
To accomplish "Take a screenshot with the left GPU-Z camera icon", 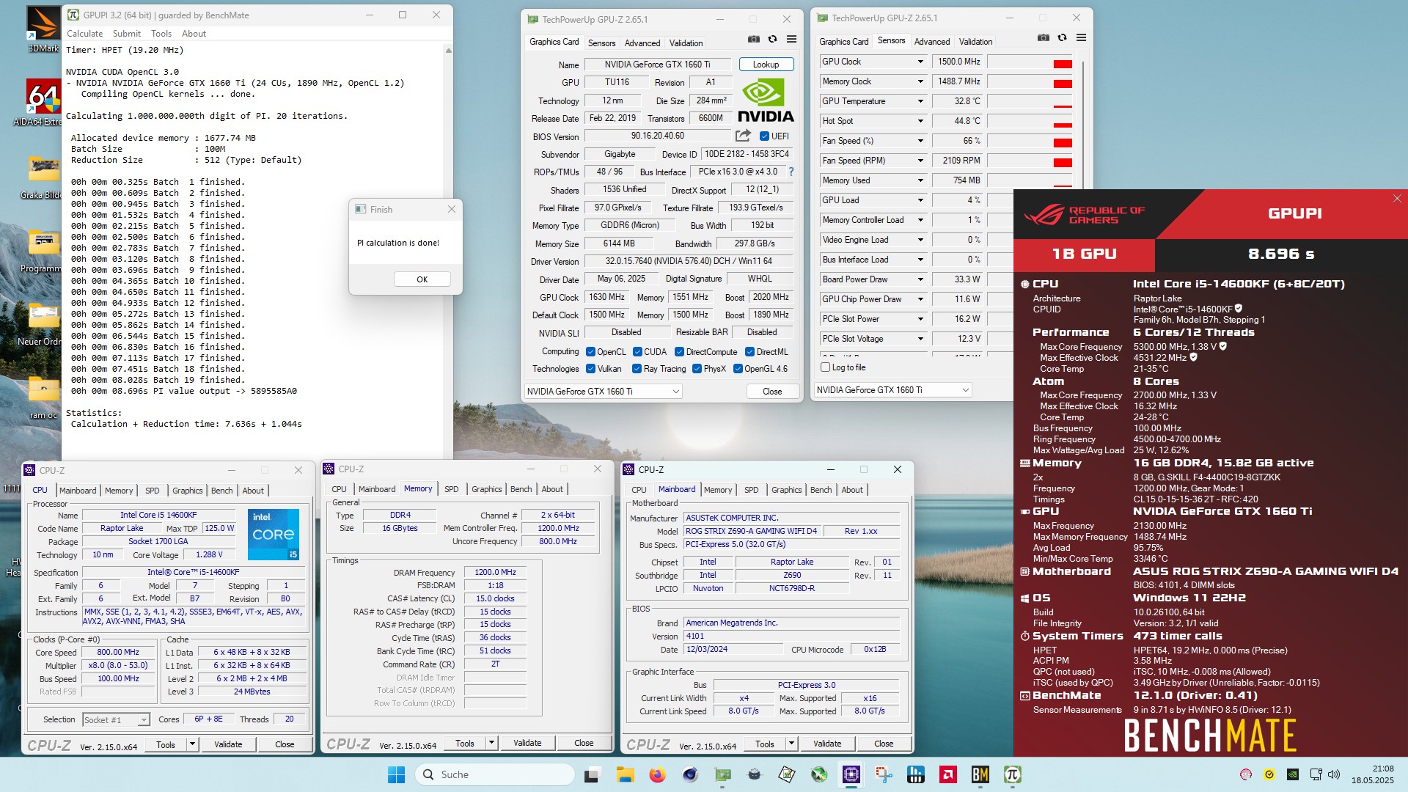I will coord(753,40).
